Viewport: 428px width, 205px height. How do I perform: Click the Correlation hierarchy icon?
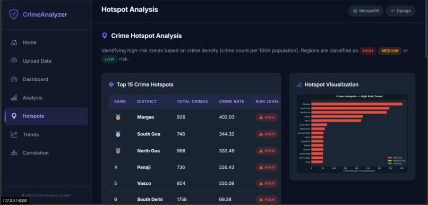tap(14, 153)
